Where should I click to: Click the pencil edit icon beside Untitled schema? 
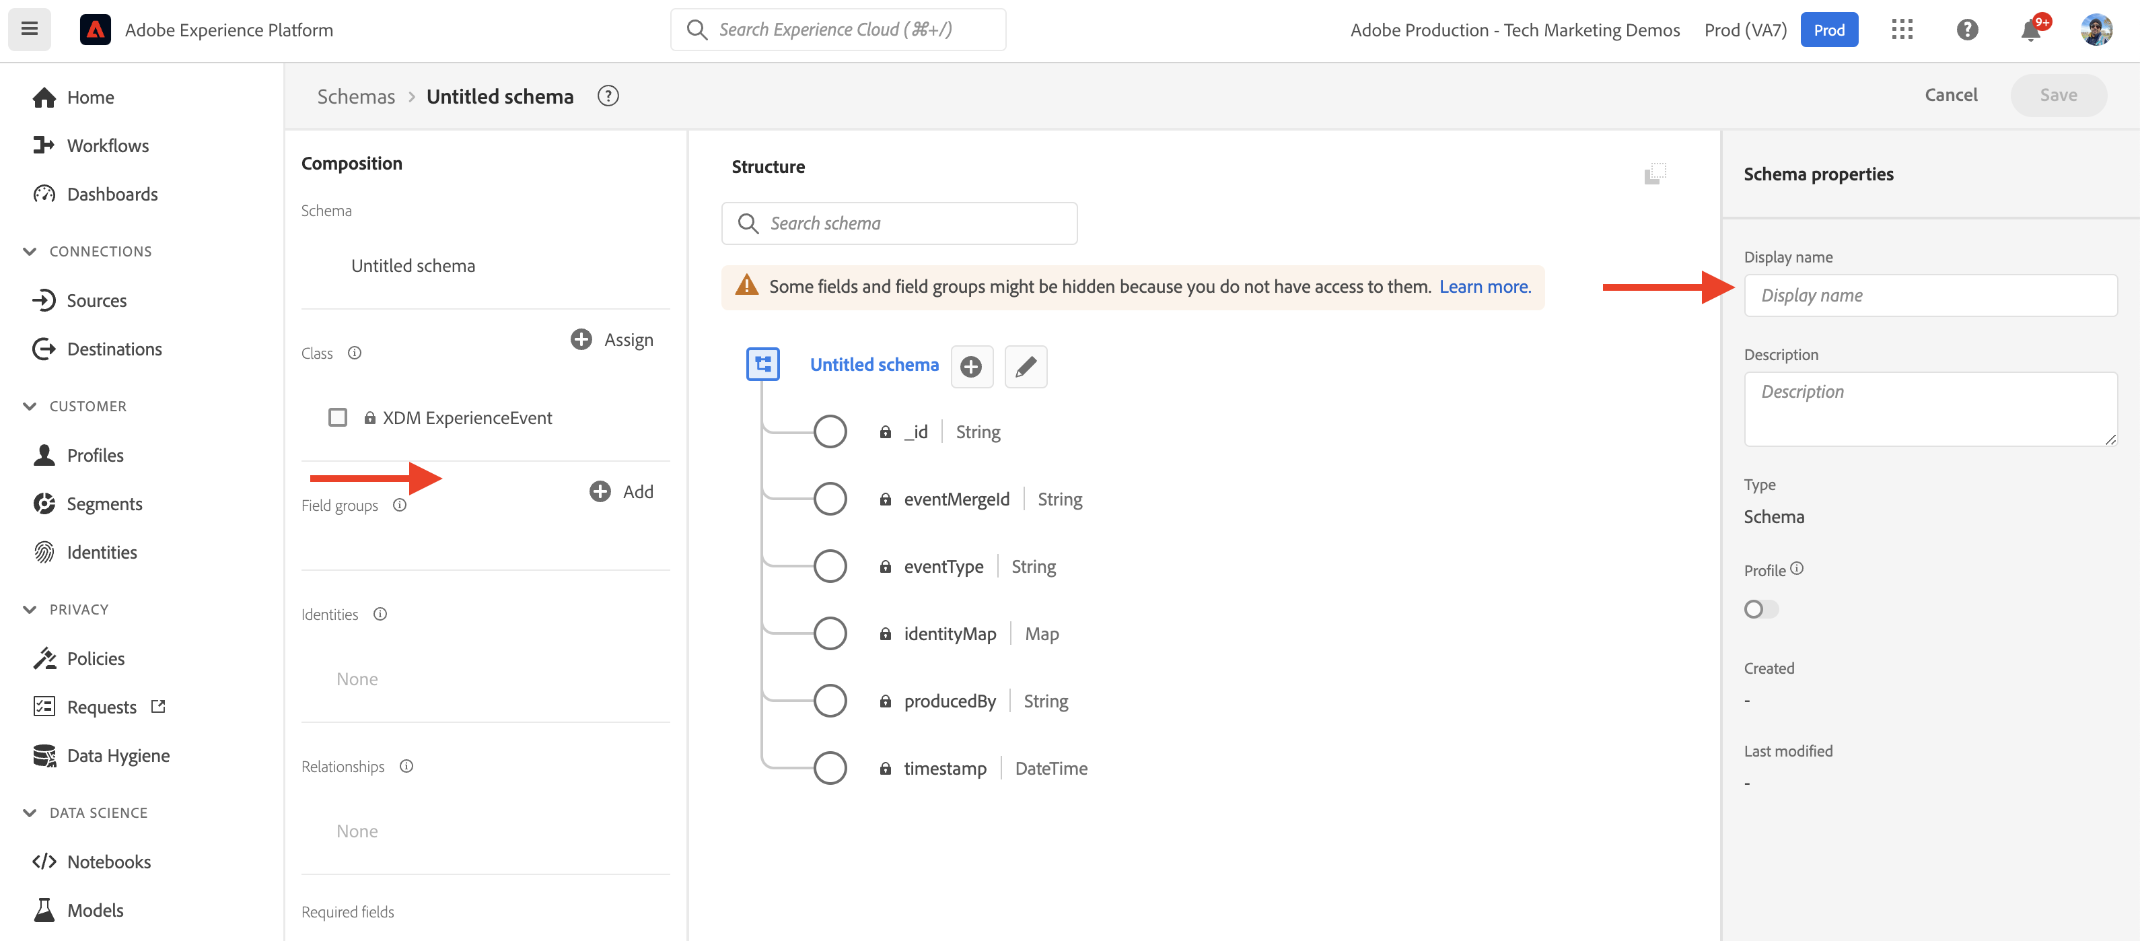pos(1025,367)
